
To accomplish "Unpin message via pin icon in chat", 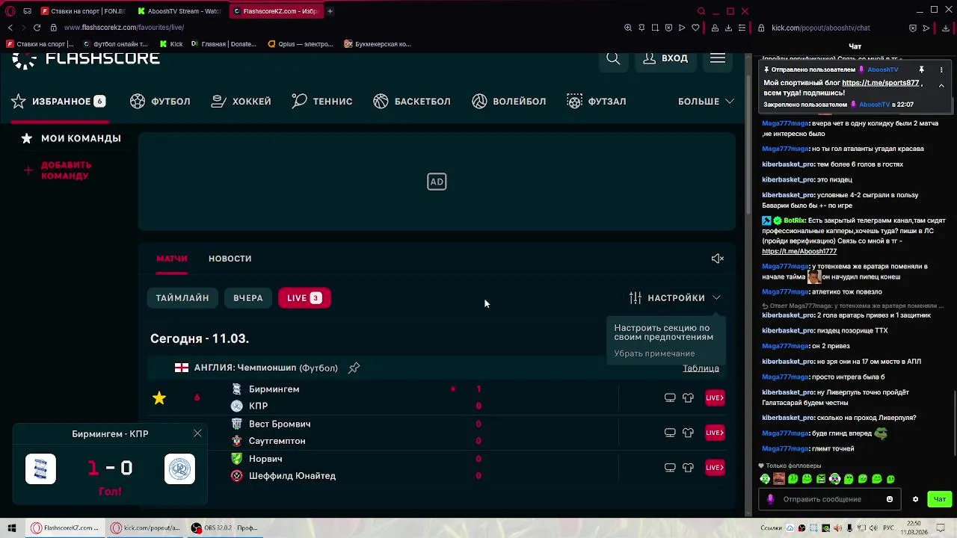I will click(922, 69).
